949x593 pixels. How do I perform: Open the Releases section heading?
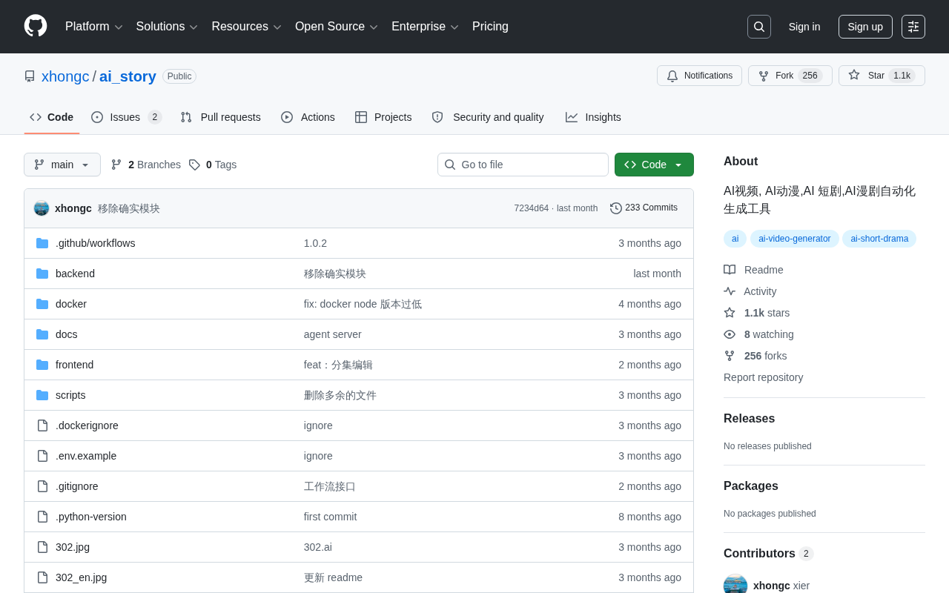point(749,419)
